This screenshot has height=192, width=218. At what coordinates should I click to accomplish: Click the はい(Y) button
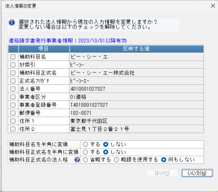point(162,173)
